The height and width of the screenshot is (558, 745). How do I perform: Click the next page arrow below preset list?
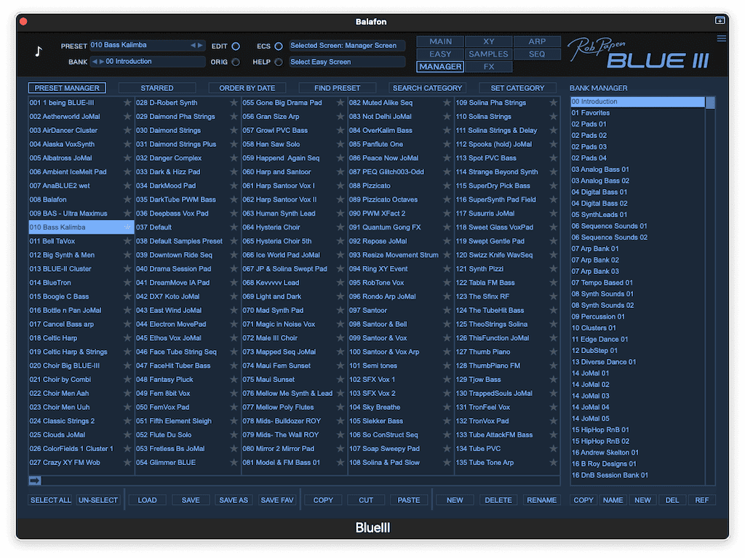pyautogui.click(x=35, y=480)
